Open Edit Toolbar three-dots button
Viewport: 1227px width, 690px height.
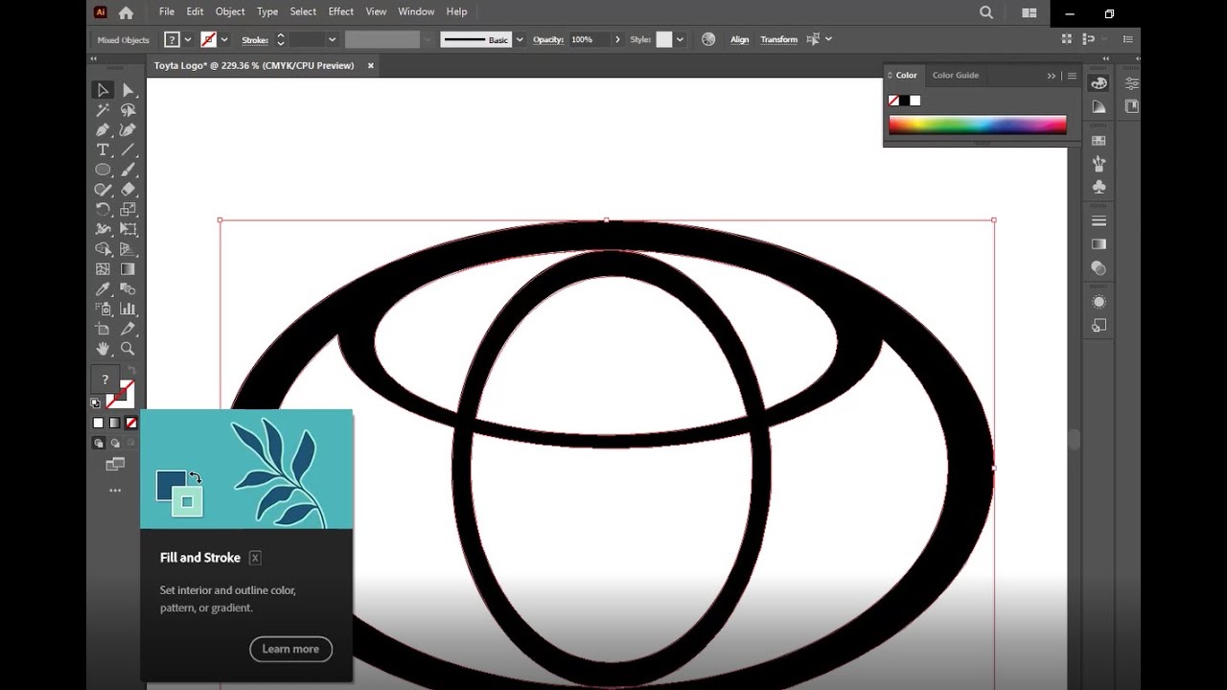[115, 490]
